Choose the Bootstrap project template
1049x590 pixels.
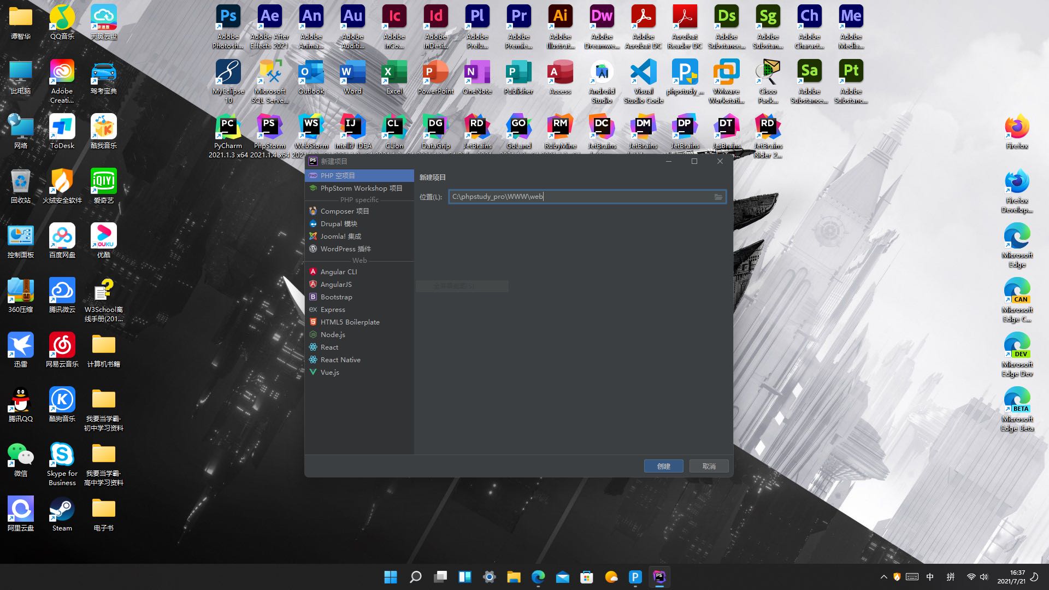pyautogui.click(x=336, y=297)
